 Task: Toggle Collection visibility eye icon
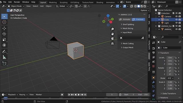(x=176, y=13)
